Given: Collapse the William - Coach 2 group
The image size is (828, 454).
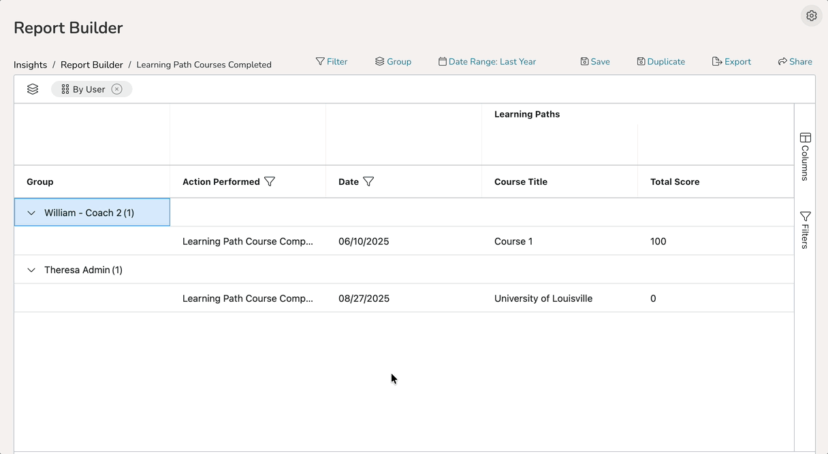Looking at the screenshot, I should pos(31,213).
